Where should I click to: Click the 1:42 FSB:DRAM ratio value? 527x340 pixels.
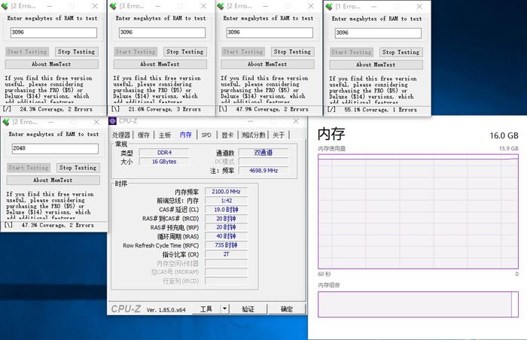click(x=226, y=201)
